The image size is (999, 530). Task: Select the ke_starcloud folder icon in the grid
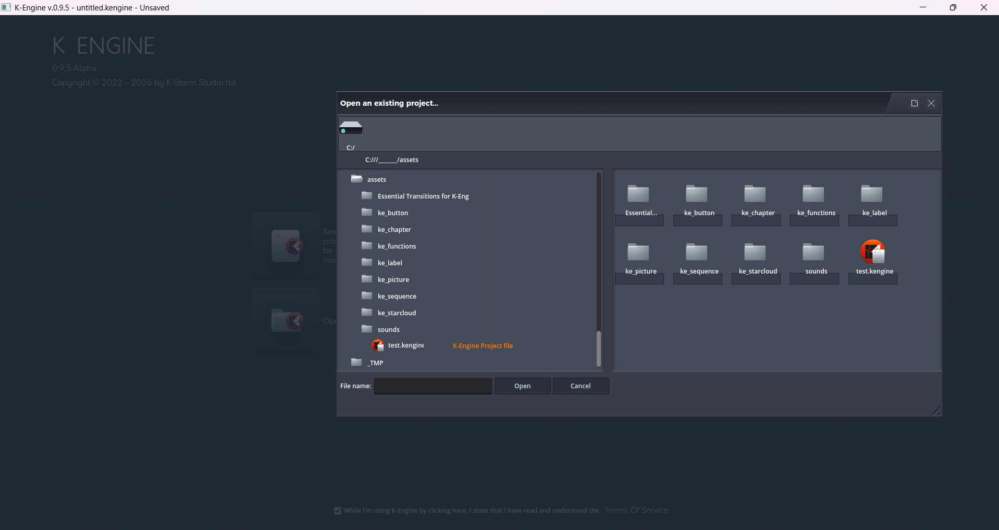(755, 252)
